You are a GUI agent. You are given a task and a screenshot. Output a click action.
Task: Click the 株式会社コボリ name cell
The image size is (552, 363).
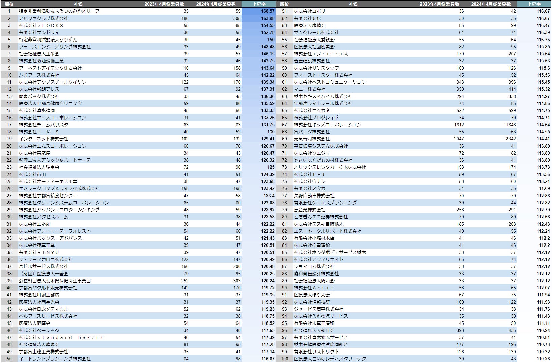tap(310, 11)
